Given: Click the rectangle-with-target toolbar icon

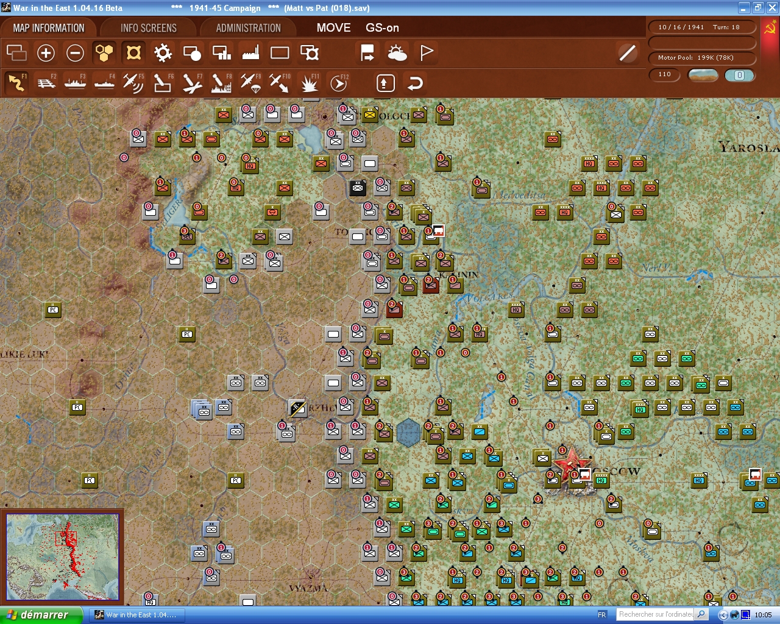Looking at the screenshot, I should click(310, 53).
